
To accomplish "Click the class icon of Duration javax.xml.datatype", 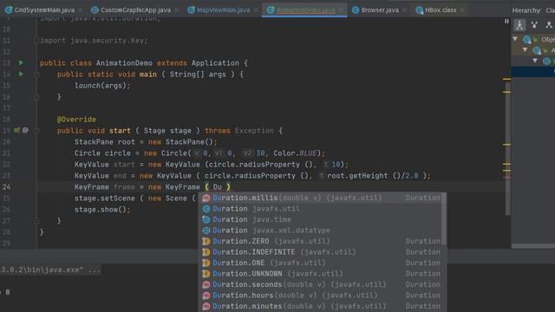I will (x=206, y=231).
